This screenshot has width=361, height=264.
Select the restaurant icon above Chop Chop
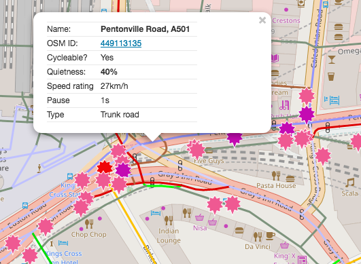(89, 224)
